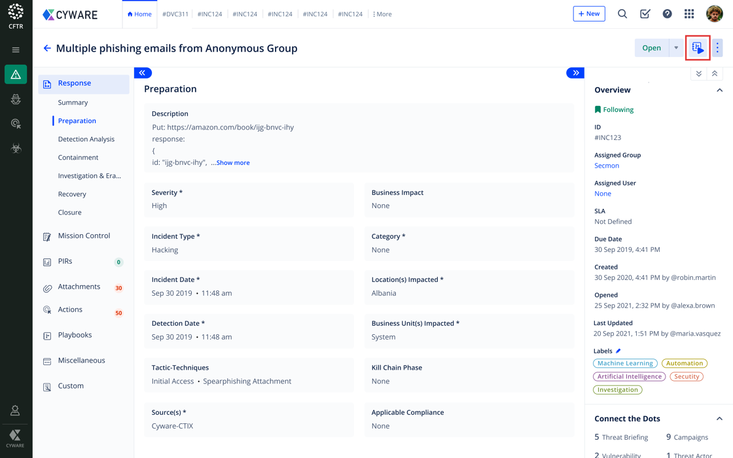
Task: Click the hamburger menu icon
Action: (16, 50)
